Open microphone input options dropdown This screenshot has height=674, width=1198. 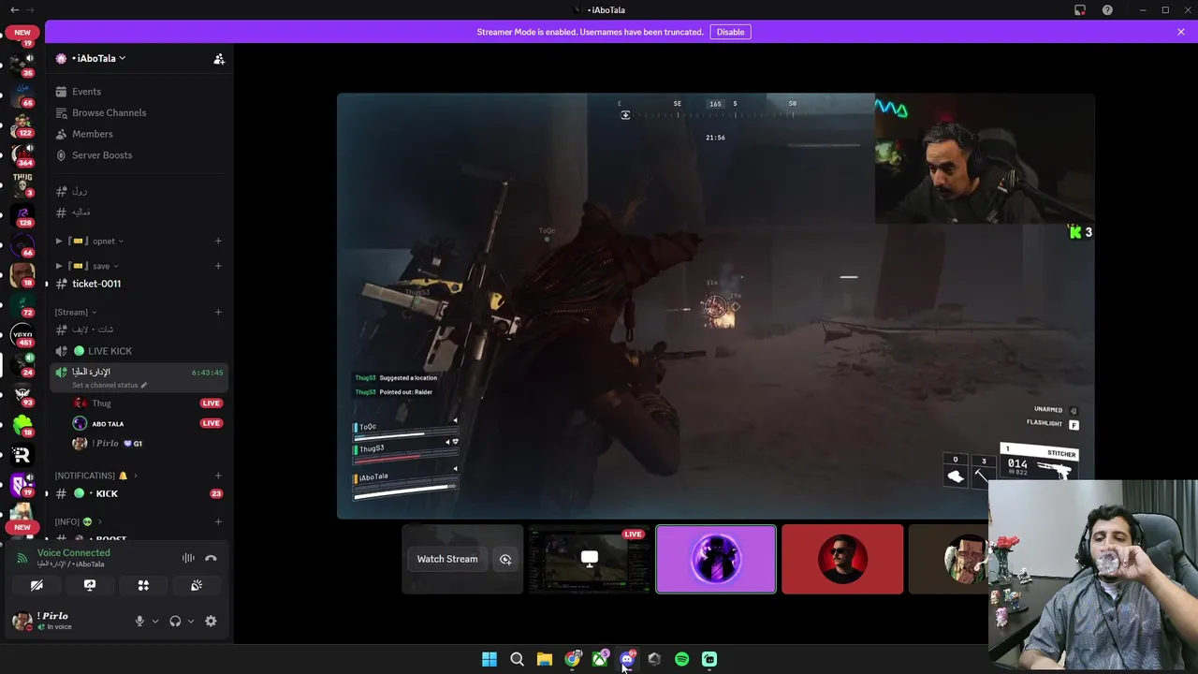[154, 621]
